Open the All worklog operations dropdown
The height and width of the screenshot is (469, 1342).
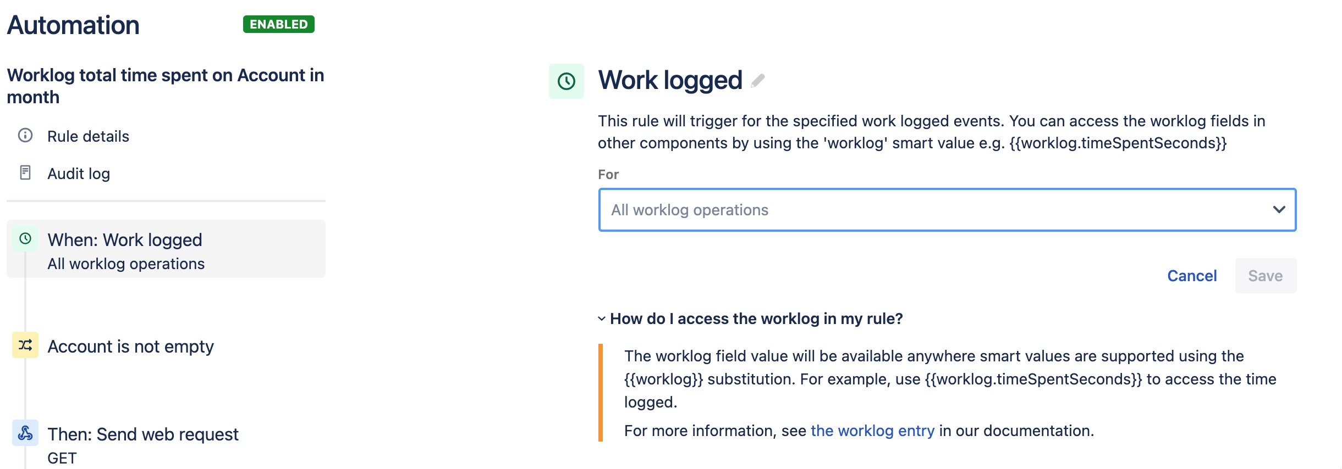pyautogui.click(x=935, y=210)
